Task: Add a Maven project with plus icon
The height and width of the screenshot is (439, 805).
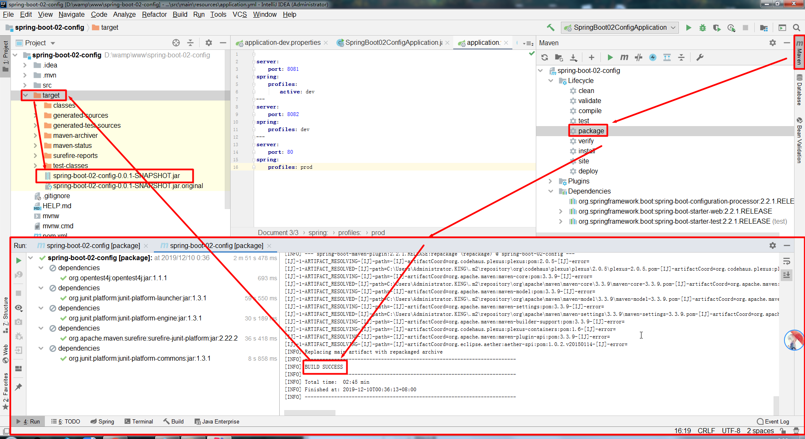Action: pyautogui.click(x=592, y=57)
